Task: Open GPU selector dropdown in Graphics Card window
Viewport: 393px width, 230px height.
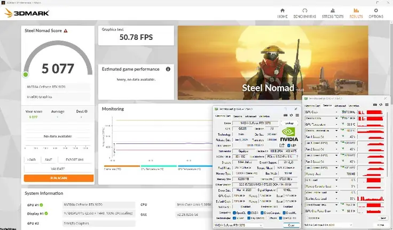Action: (238, 225)
